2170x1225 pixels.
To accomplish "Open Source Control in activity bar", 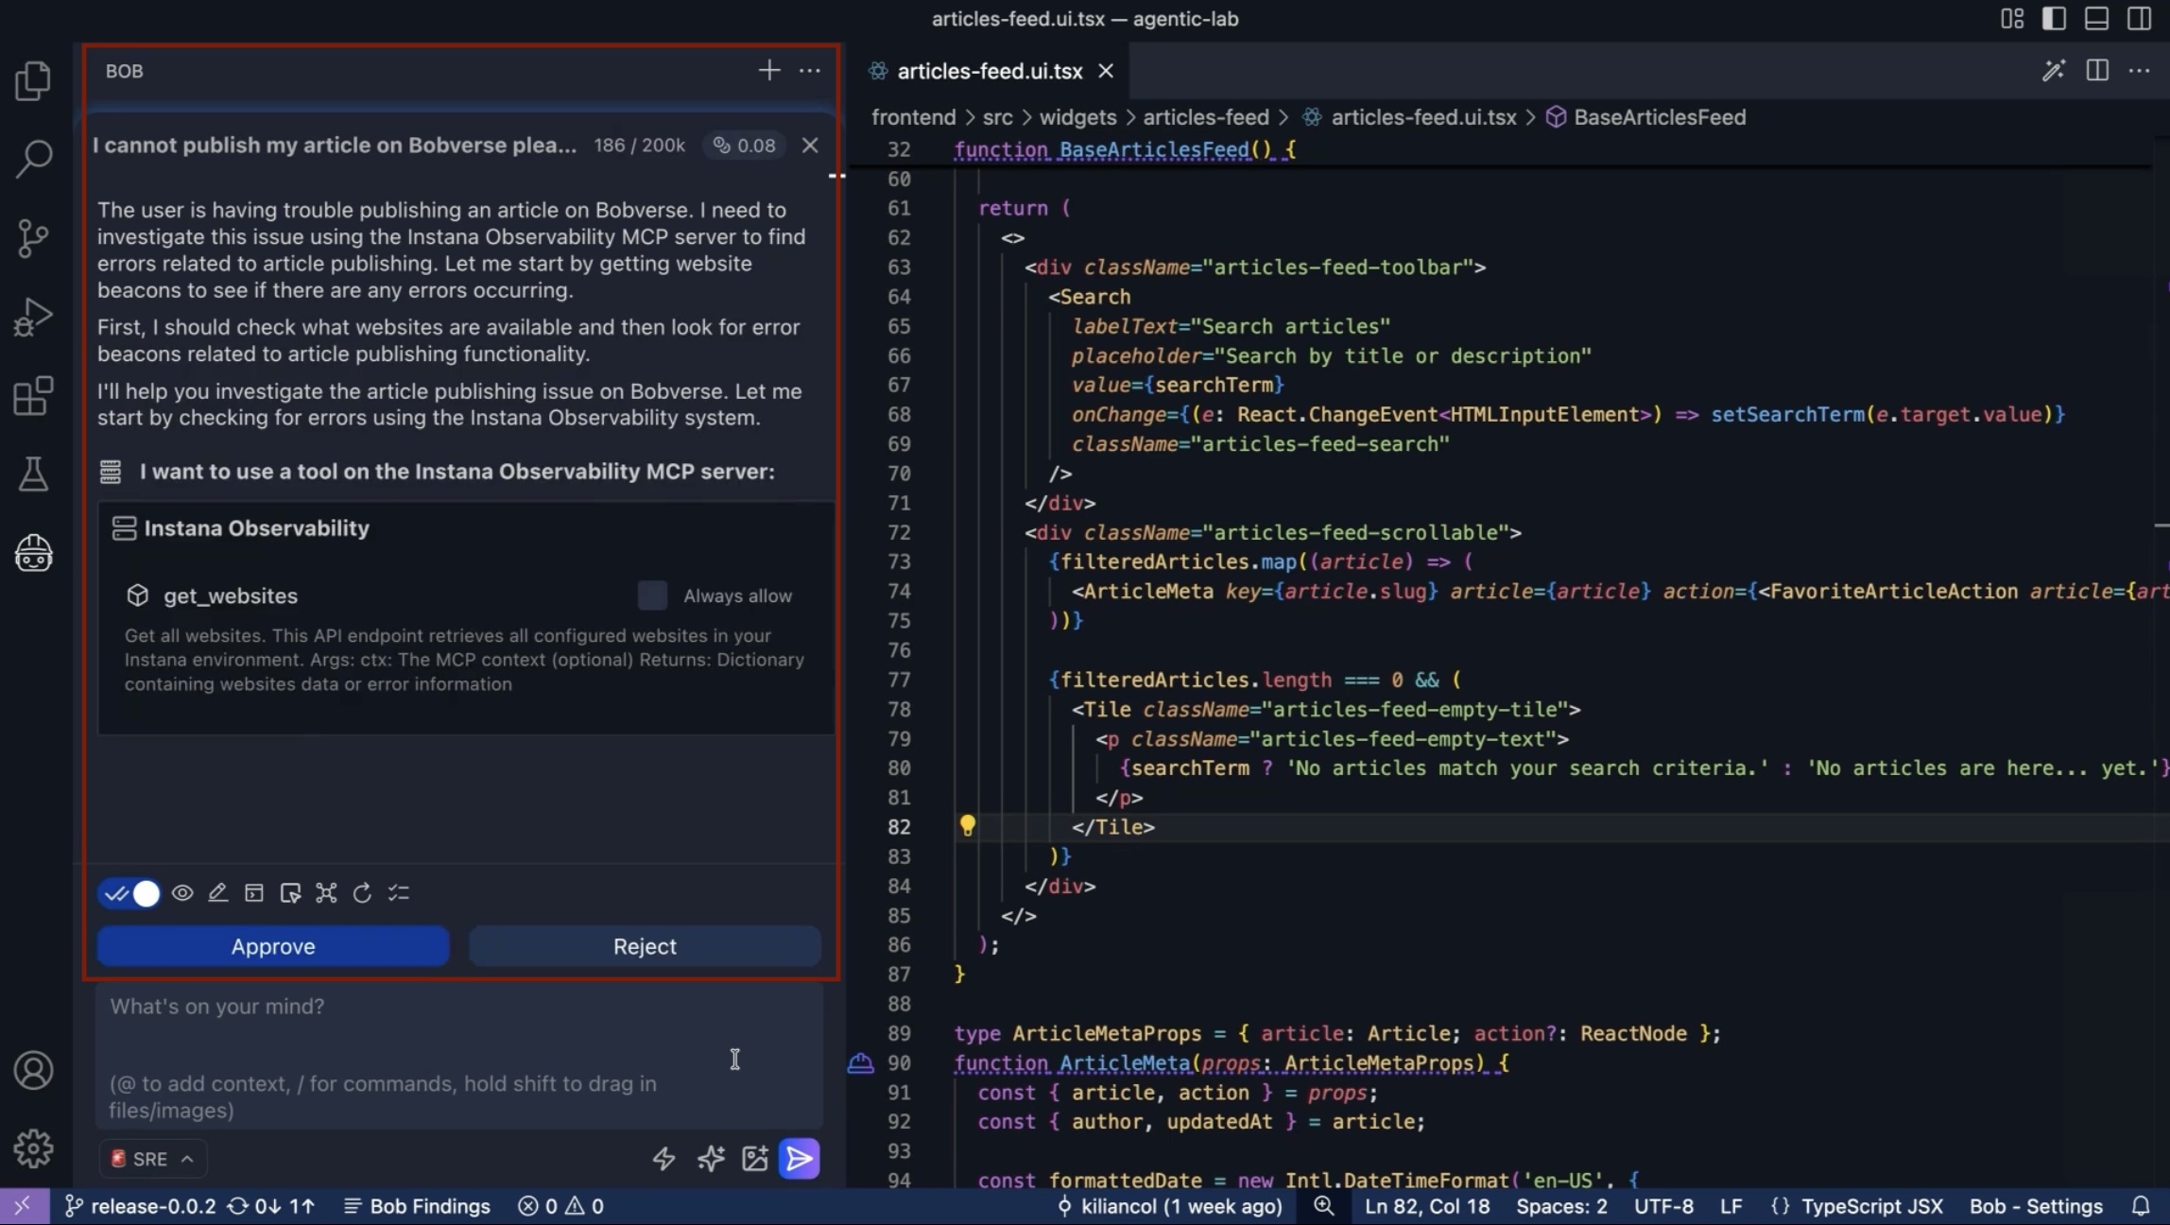I will [x=34, y=238].
